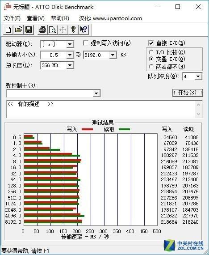This screenshot has width=209, height=255.
Task: Click the New document toolbar icon
Action: (x=8, y=30)
